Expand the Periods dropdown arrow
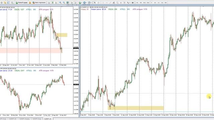Image resolution: width=214 pixels, height=120 pixels. coord(86,3)
